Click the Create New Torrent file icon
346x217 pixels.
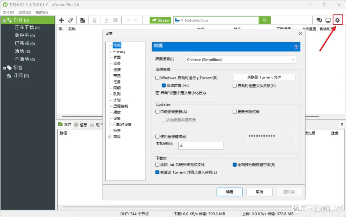click(x=83, y=20)
